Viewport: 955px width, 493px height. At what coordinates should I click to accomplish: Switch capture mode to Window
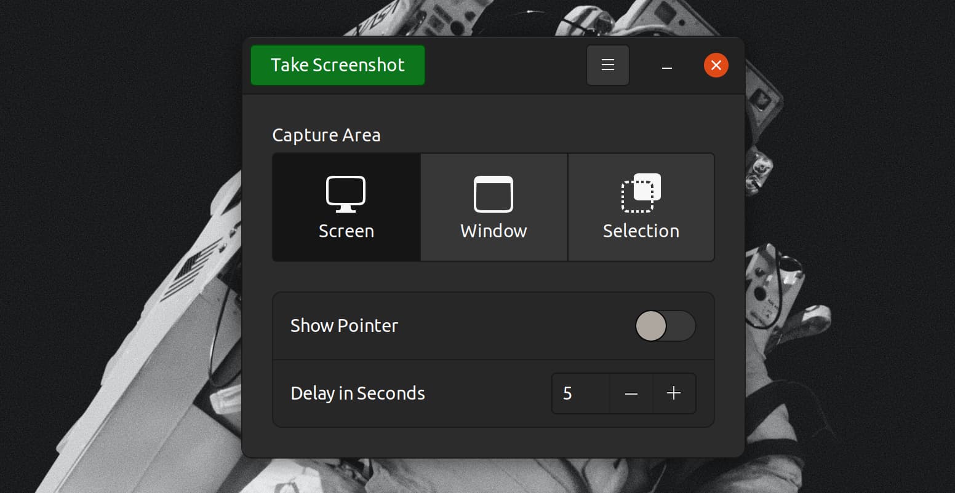493,207
